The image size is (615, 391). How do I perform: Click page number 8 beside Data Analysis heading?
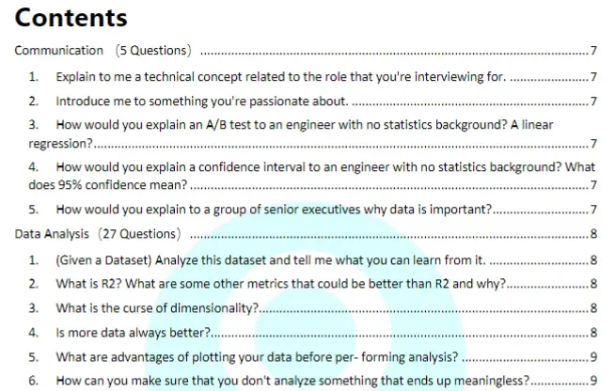tap(593, 235)
